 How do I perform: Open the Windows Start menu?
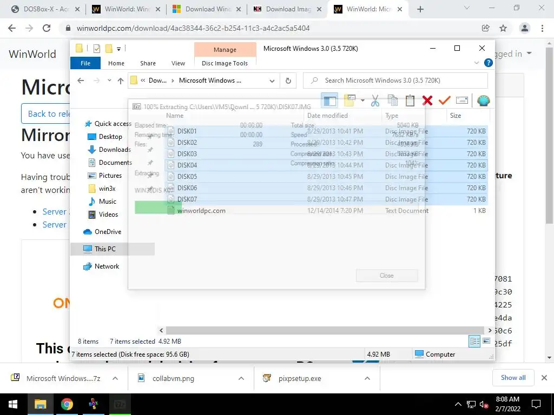point(13,404)
